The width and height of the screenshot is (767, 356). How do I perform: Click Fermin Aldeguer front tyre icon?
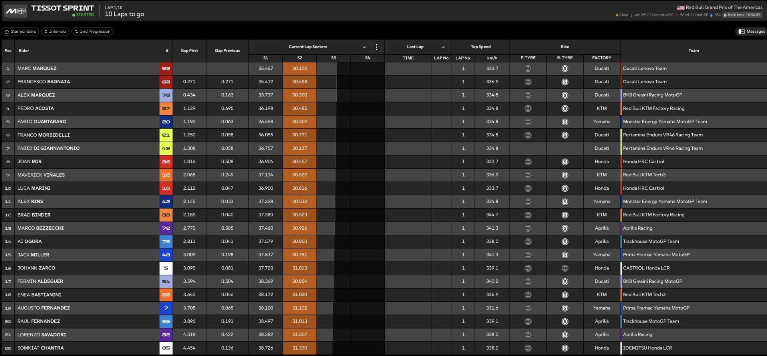(x=528, y=281)
